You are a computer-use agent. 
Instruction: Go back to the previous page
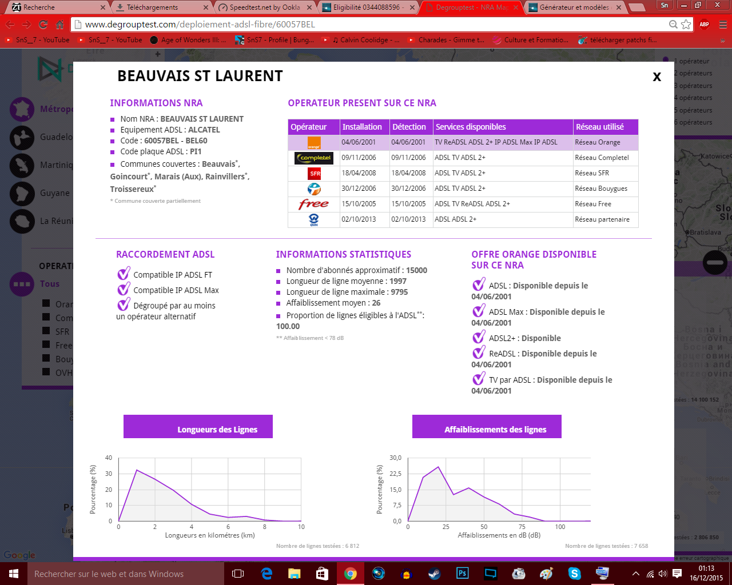coord(10,25)
